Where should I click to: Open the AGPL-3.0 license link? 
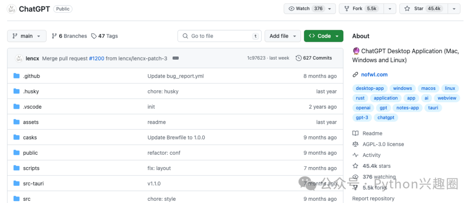click(x=383, y=144)
